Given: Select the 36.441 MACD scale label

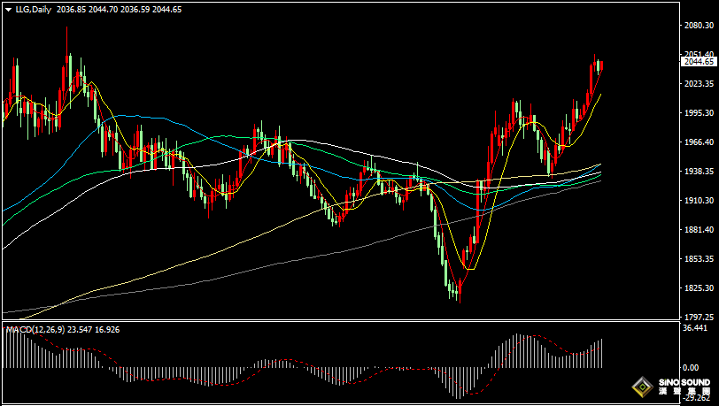Looking at the screenshot, I should tap(694, 327).
